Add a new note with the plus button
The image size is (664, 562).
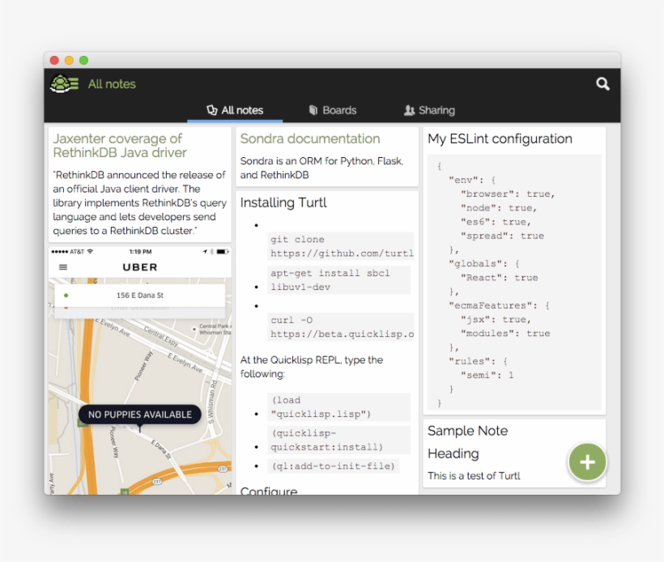coord(587,462)
